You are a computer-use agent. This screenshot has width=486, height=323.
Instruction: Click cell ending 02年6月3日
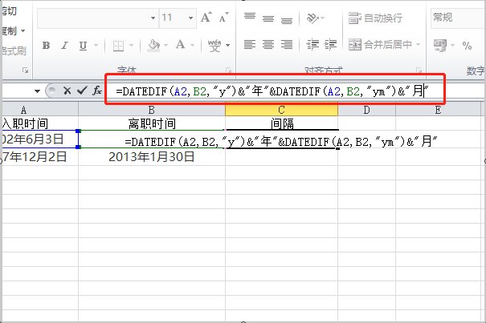point(40,139)
